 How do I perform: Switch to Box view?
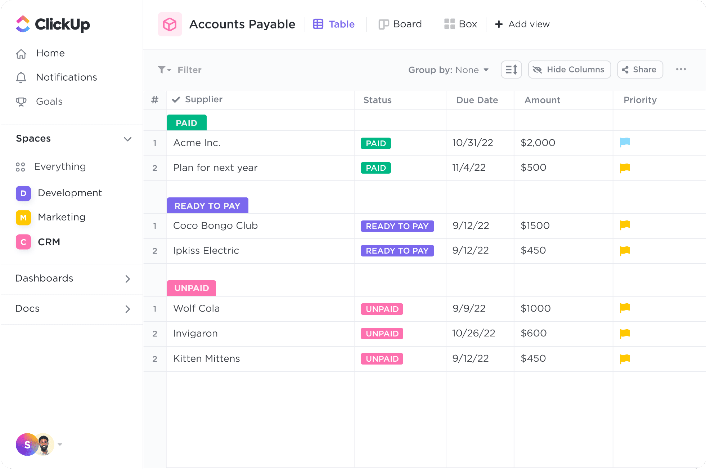pyautogui.click(x=459, y=23)
